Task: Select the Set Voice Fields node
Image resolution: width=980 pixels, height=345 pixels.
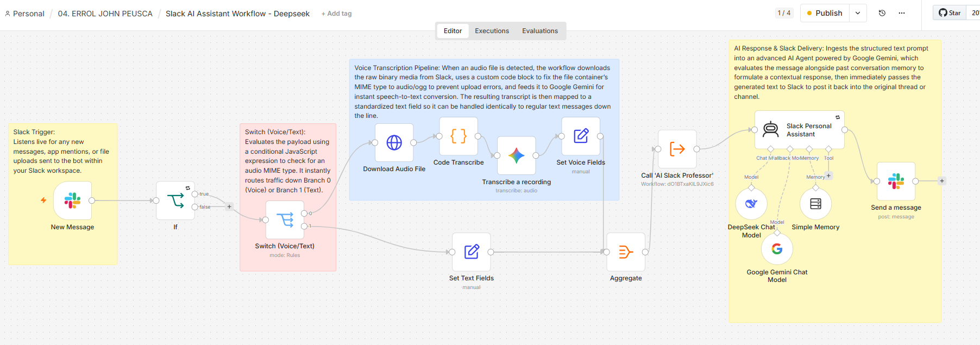Action: tap(581, 136)
